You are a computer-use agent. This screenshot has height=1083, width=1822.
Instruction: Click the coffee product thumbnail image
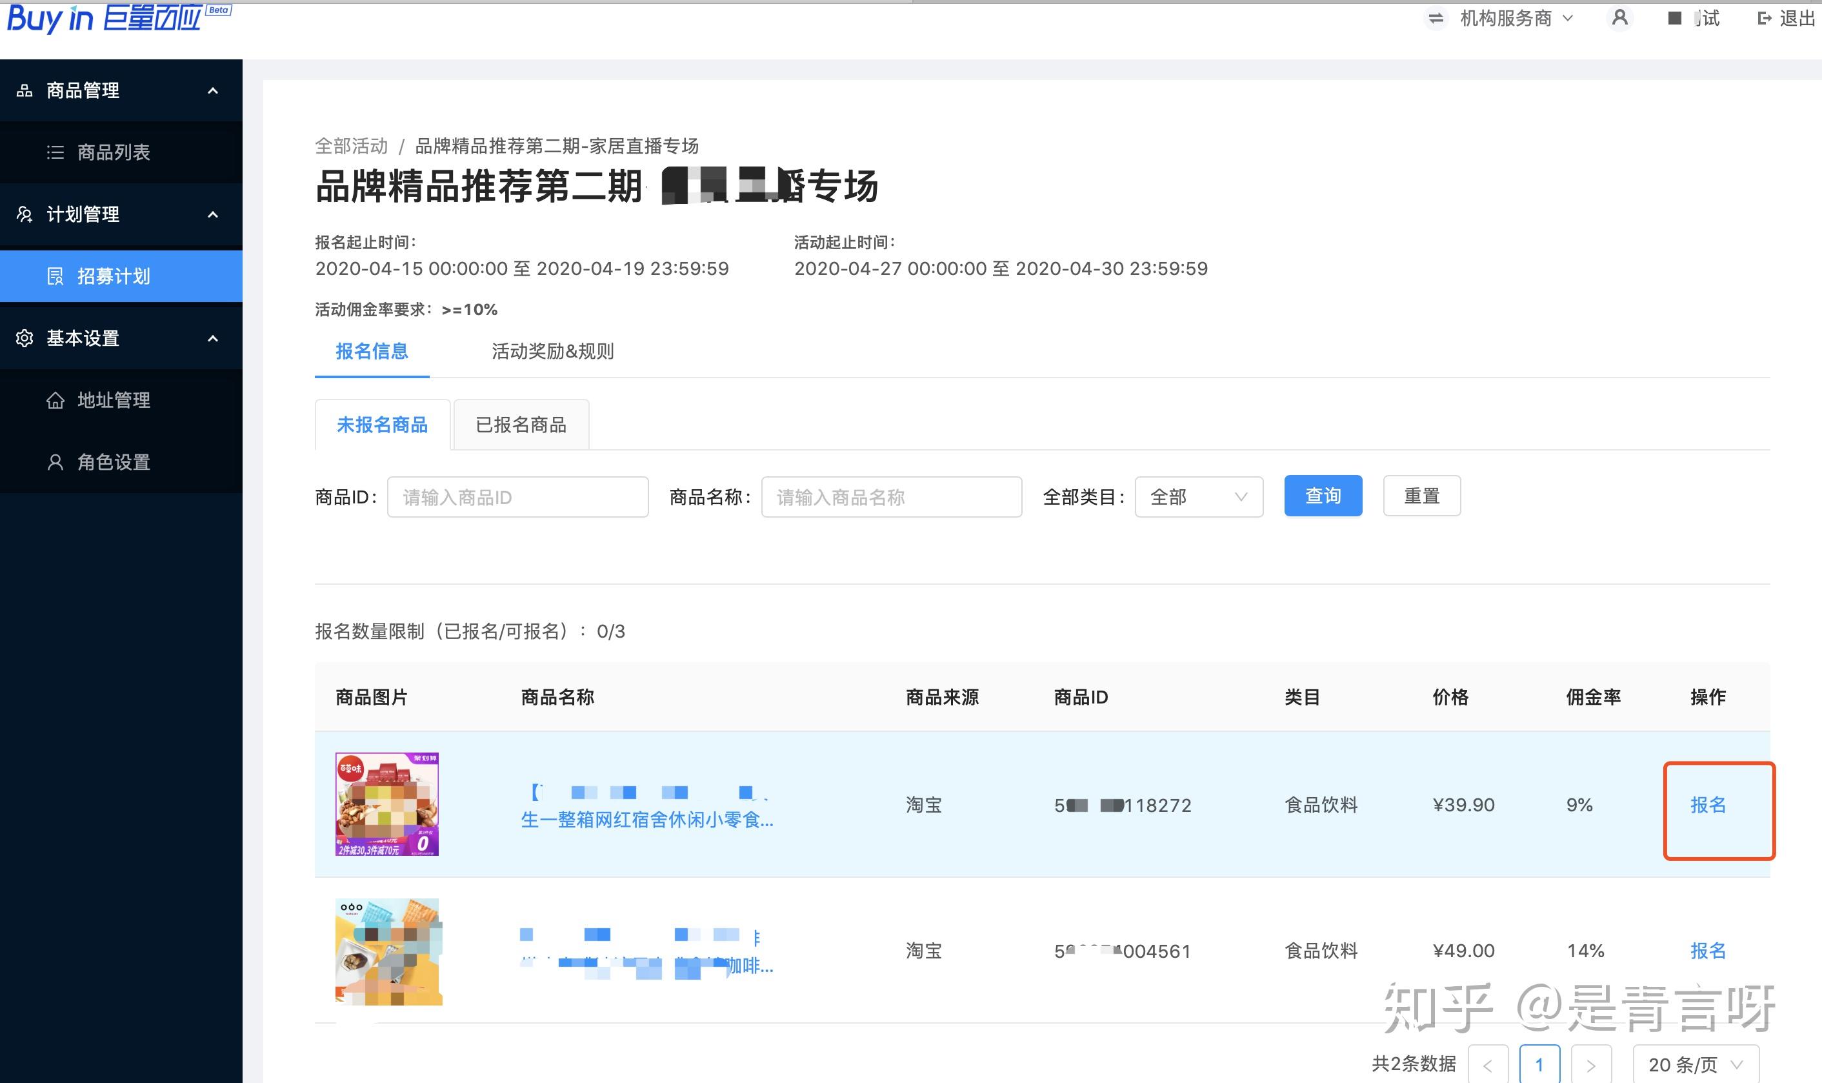(x=388, y=951)
